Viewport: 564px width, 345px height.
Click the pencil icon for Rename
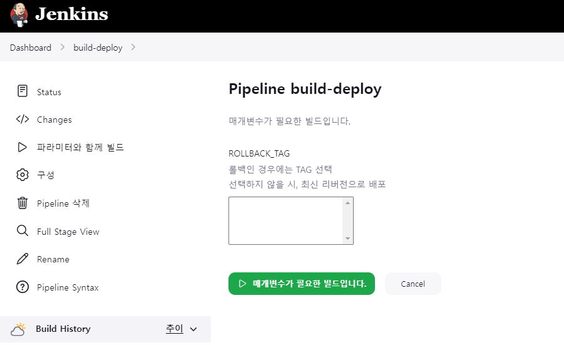pyautogui.click(x=23, y=259)
